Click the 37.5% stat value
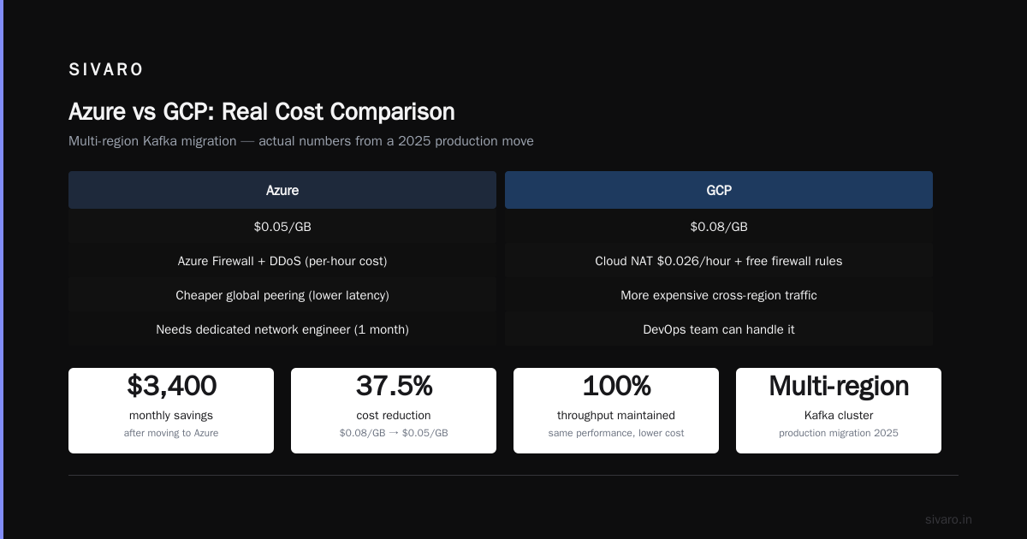This screenshot has width=1027, height=539. coord(394,386)
